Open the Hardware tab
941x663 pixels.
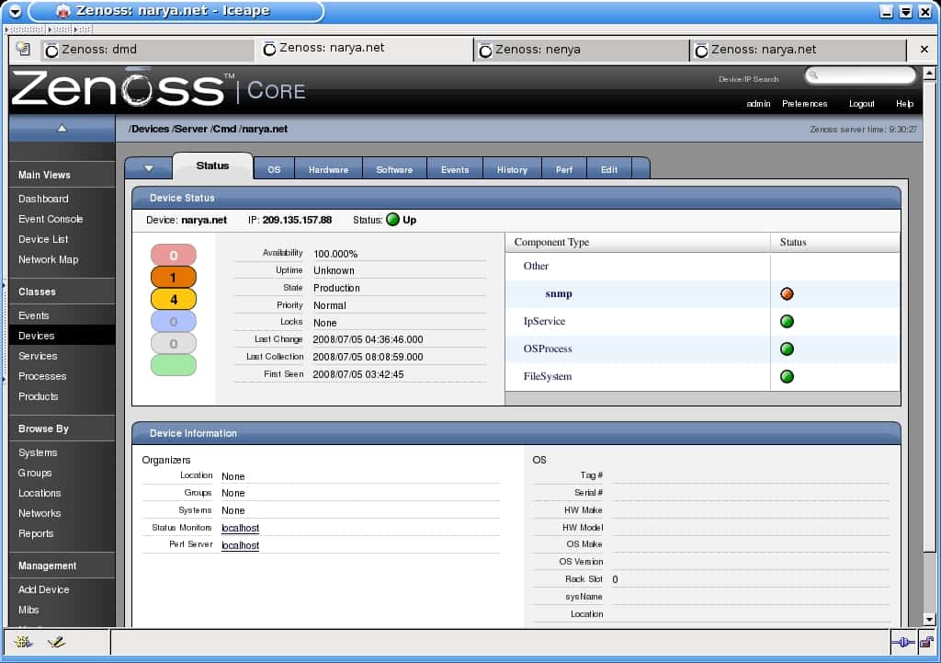[328, 169]
